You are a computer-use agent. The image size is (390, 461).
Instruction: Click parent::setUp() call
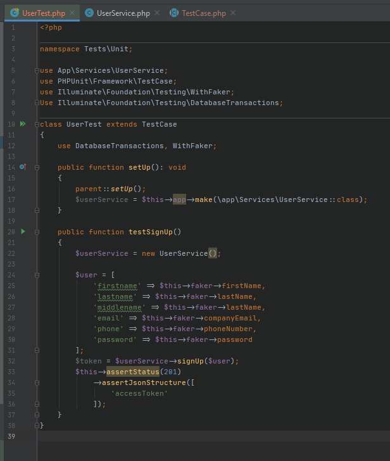(x=108, y=189)
